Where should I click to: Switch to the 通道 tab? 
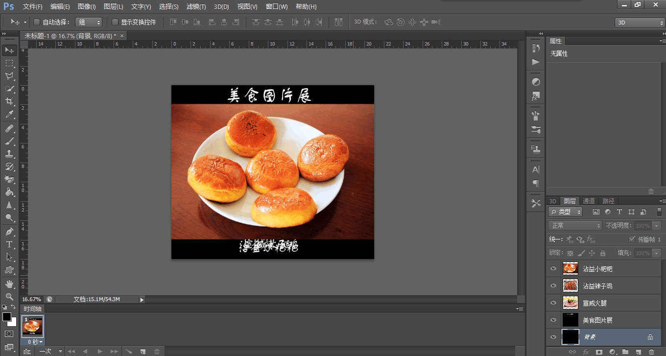(x=589, y=201)
